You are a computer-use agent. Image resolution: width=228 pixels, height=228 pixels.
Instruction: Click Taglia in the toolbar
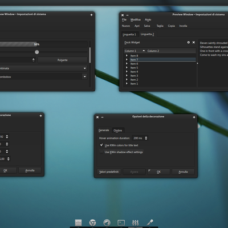pyautogui.click(x=160, y=26)
